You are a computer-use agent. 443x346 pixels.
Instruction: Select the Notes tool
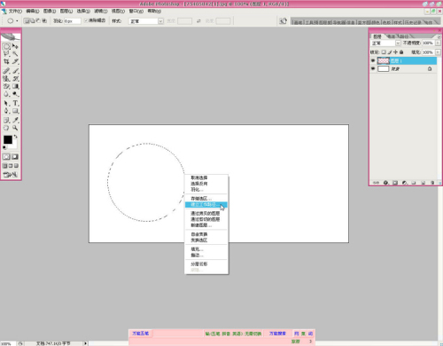point(6,120)
